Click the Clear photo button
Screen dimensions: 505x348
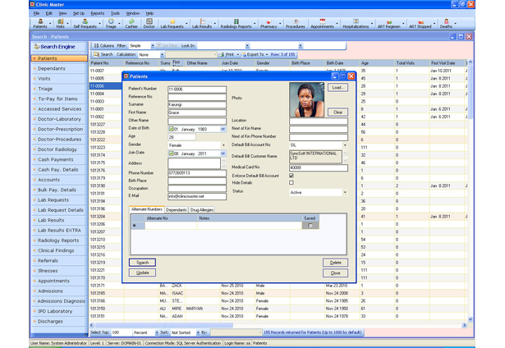pyautogui.click(x=337, y=112)
